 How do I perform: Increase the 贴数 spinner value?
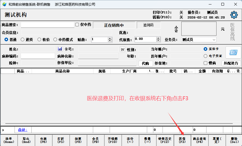pos(110,38)
